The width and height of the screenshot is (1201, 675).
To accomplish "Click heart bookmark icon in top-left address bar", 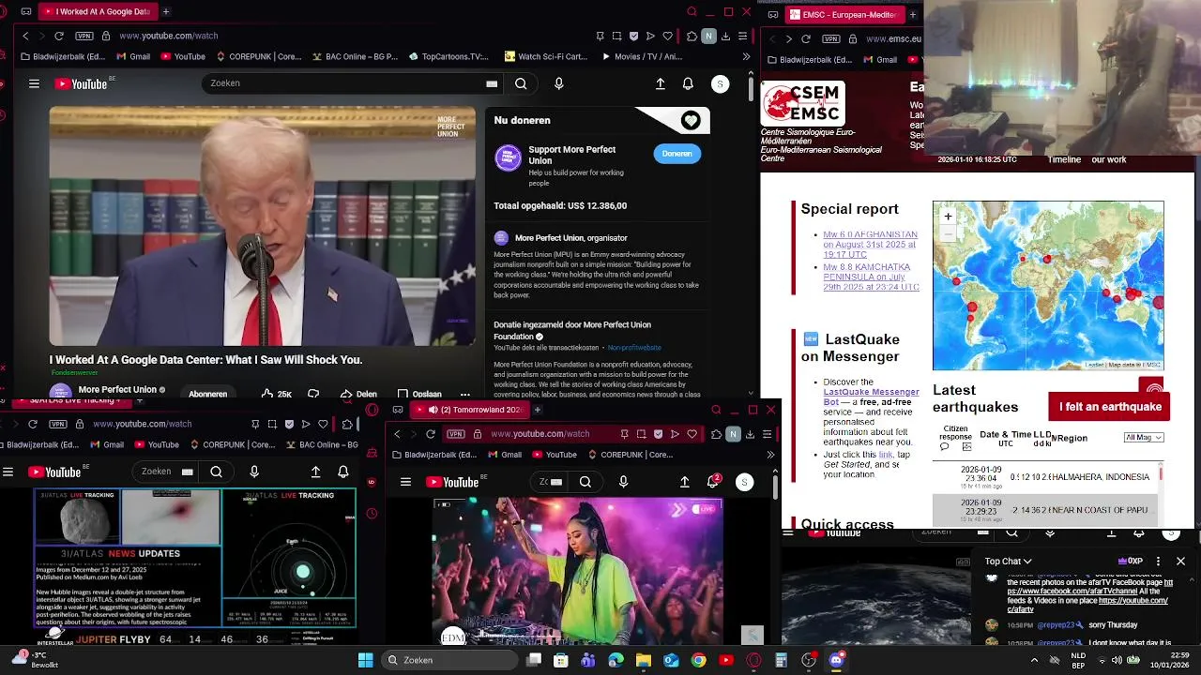I will pyautogui.click(x=667, y=36).
